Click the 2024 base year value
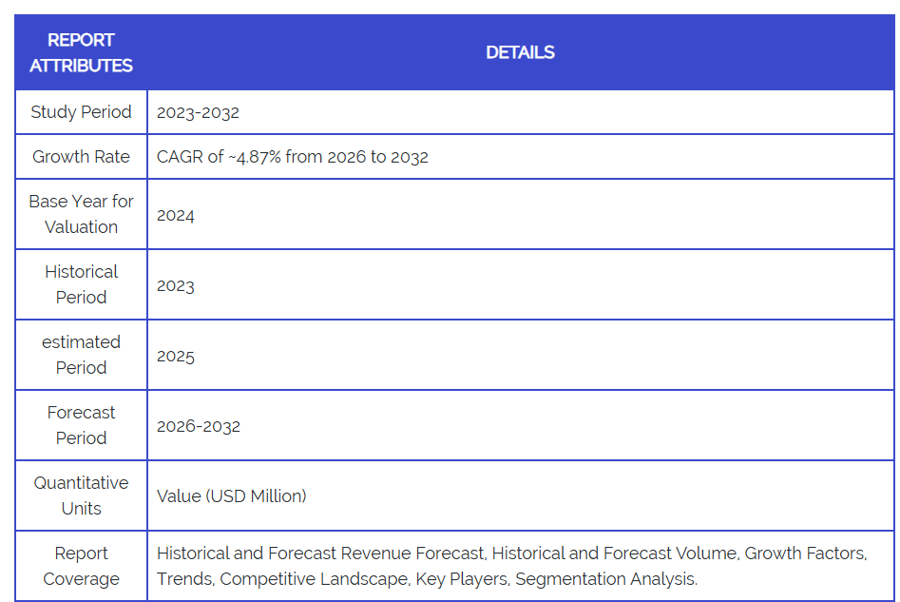The image size is (900, 602). (x=176, y=215)
